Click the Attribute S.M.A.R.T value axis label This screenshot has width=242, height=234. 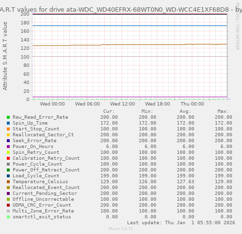tap(5, 56)
